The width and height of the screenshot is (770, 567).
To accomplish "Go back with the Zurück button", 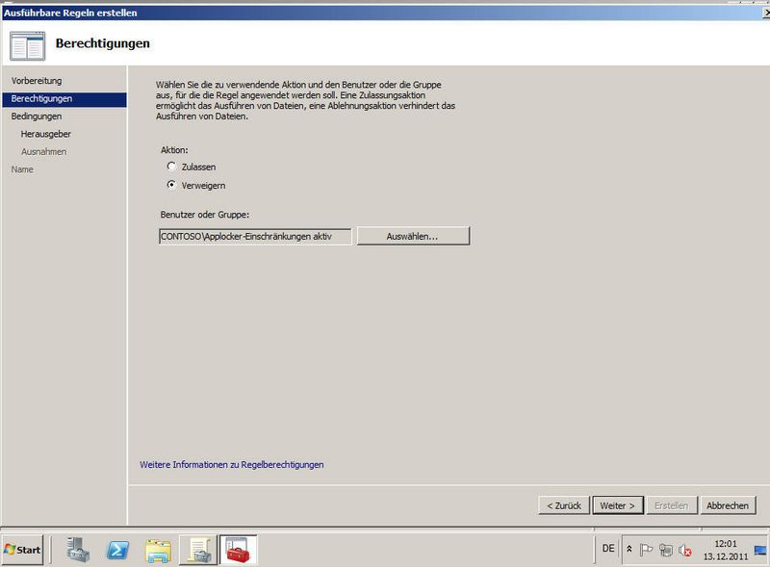I will click(x=564, y=505).
